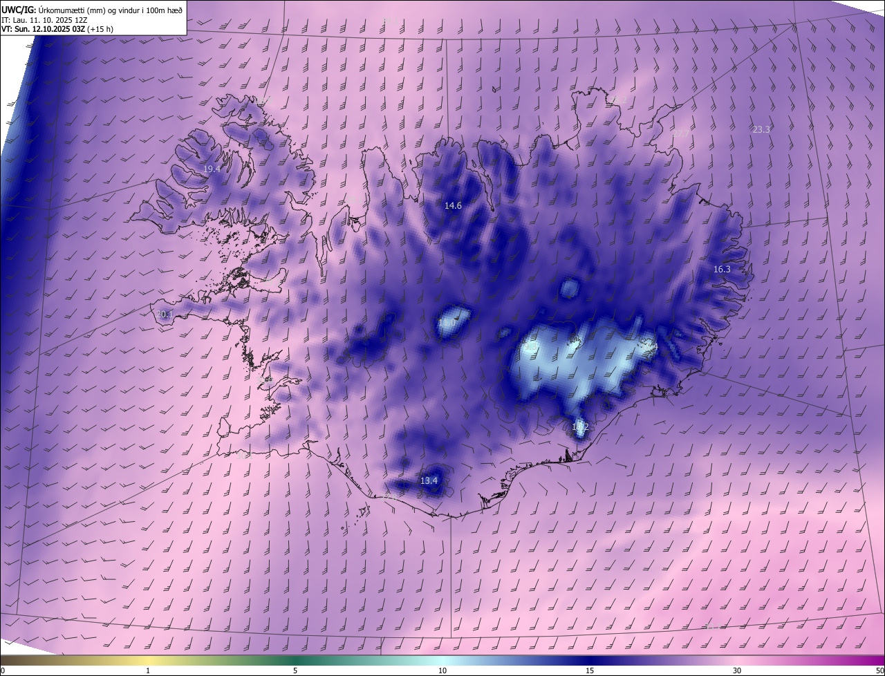Click the 14.6 precipitation value

click(453, 206)
